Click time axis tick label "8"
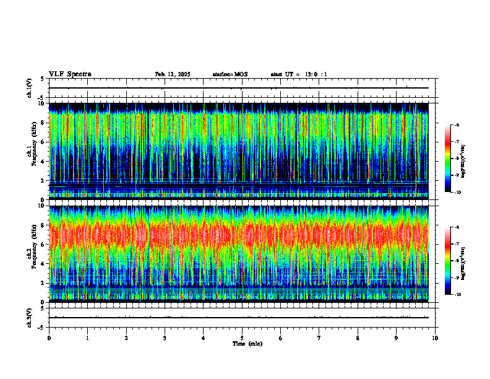This screenshot has width=490, height=379. coord(358,338)
